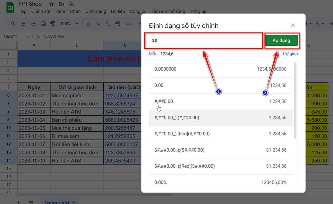
Task: Click cell 2023-10-01
Action: click(34, 95)
